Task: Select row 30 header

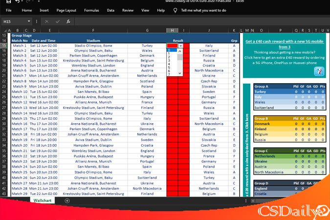Action: tap(4, 124)
